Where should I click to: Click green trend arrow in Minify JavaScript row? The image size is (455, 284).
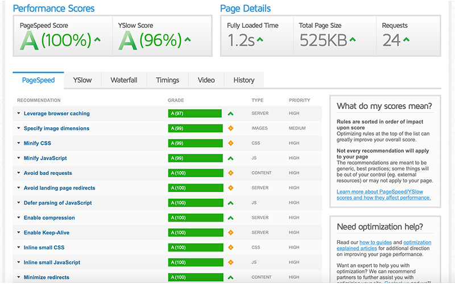coord(230,158)
